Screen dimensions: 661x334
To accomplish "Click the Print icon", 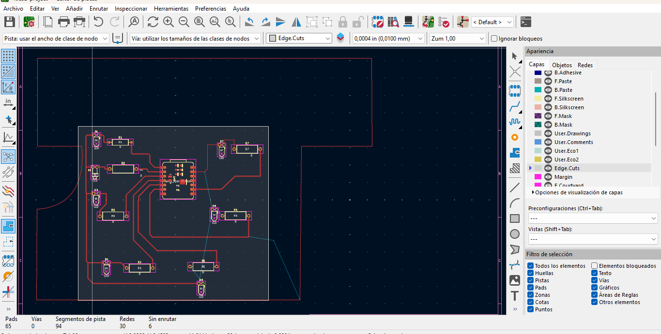I will pyautogui.click(x=64, y=22).
